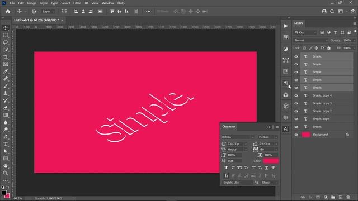This screenshot has height=201, width=358.
Task: Open the Opacity slider dropdown arrow
Action: 354,40
